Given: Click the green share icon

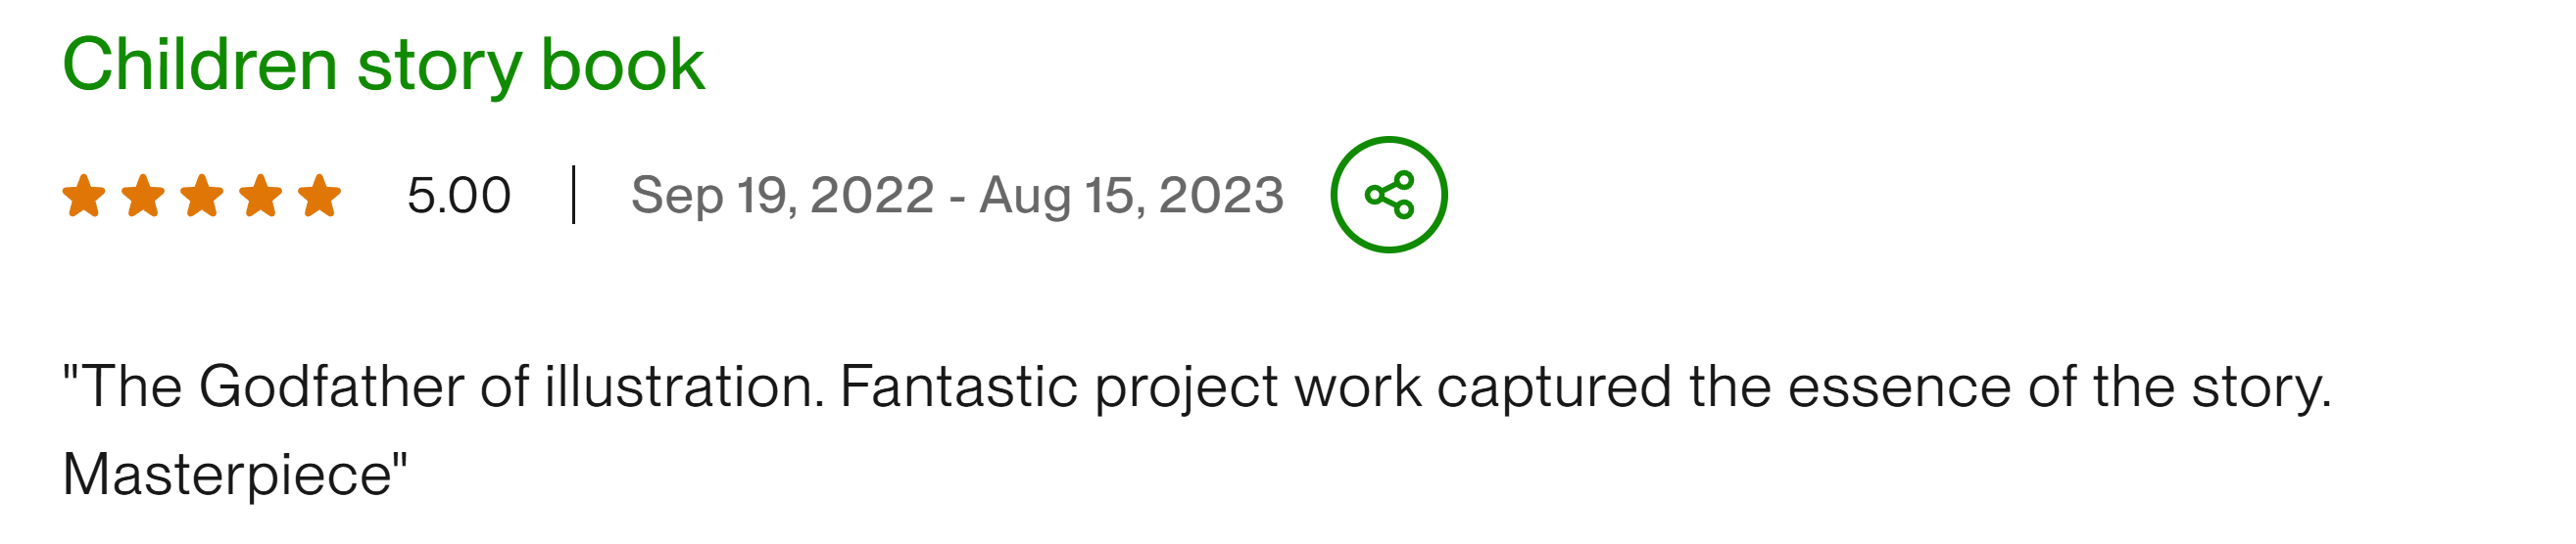Looking at the screenshot, I should [x=1388, y=195].
